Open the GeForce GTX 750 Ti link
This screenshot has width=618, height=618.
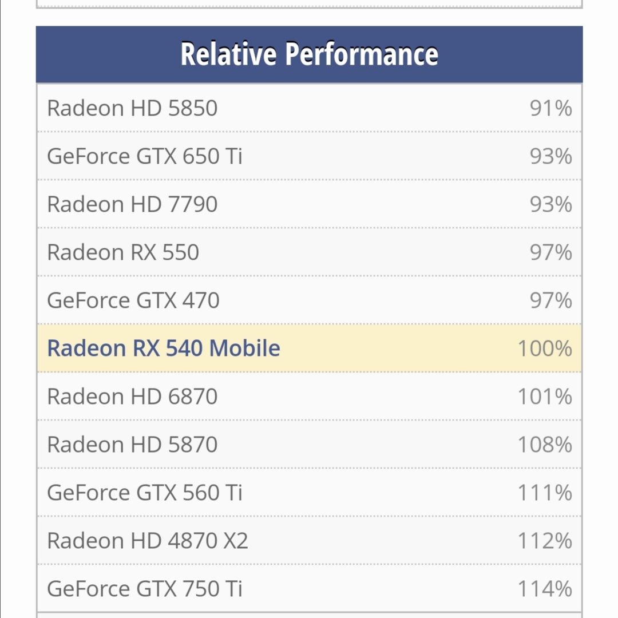tap(145, 589)
